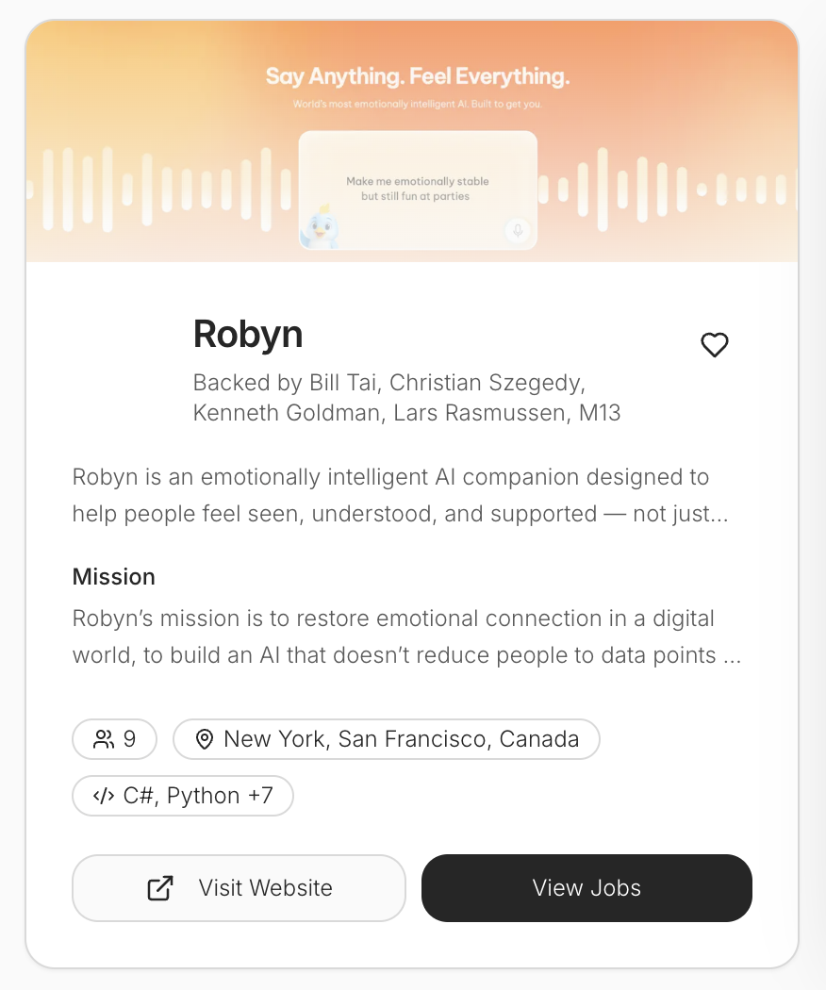This screenshot has width=826, height=990.
Task: Click the people icon on the team size chip
Action: pyautogui.click(x=105, y=738)
